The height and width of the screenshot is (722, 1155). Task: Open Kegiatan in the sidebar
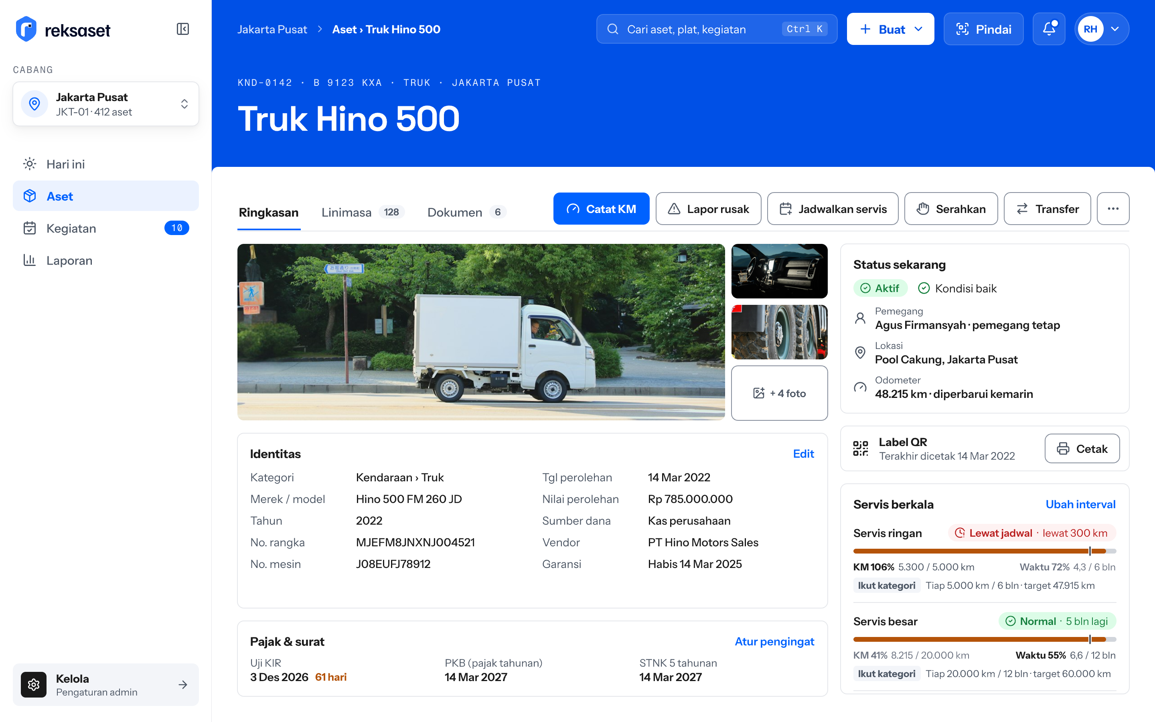coord(105,228)
